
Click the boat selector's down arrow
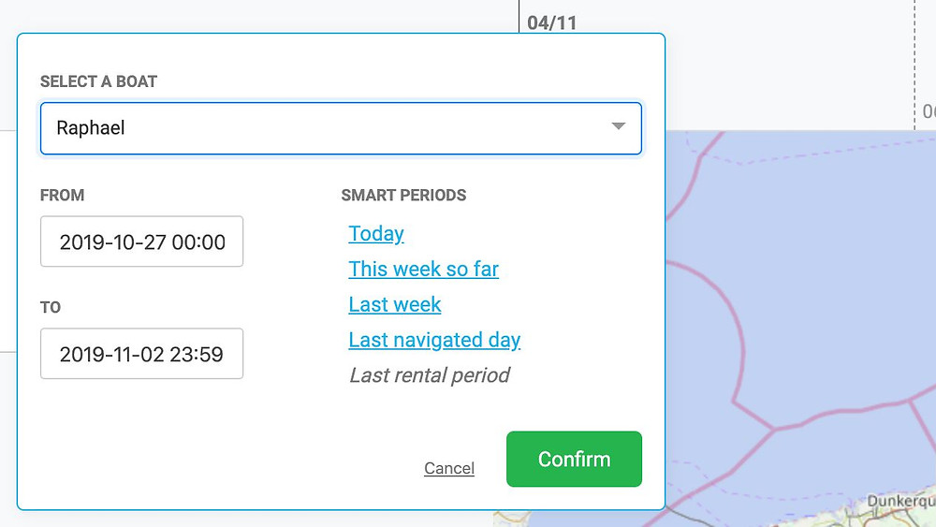[619, 126]
